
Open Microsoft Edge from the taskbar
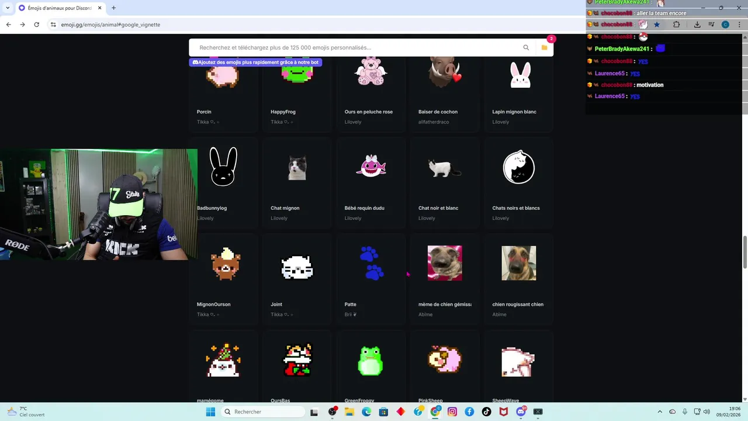[366, 412]
